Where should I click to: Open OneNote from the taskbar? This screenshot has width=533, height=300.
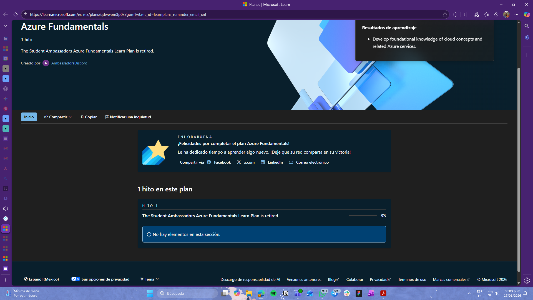pos(371,293)
